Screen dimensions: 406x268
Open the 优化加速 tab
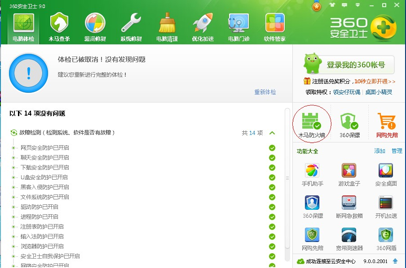203,28
